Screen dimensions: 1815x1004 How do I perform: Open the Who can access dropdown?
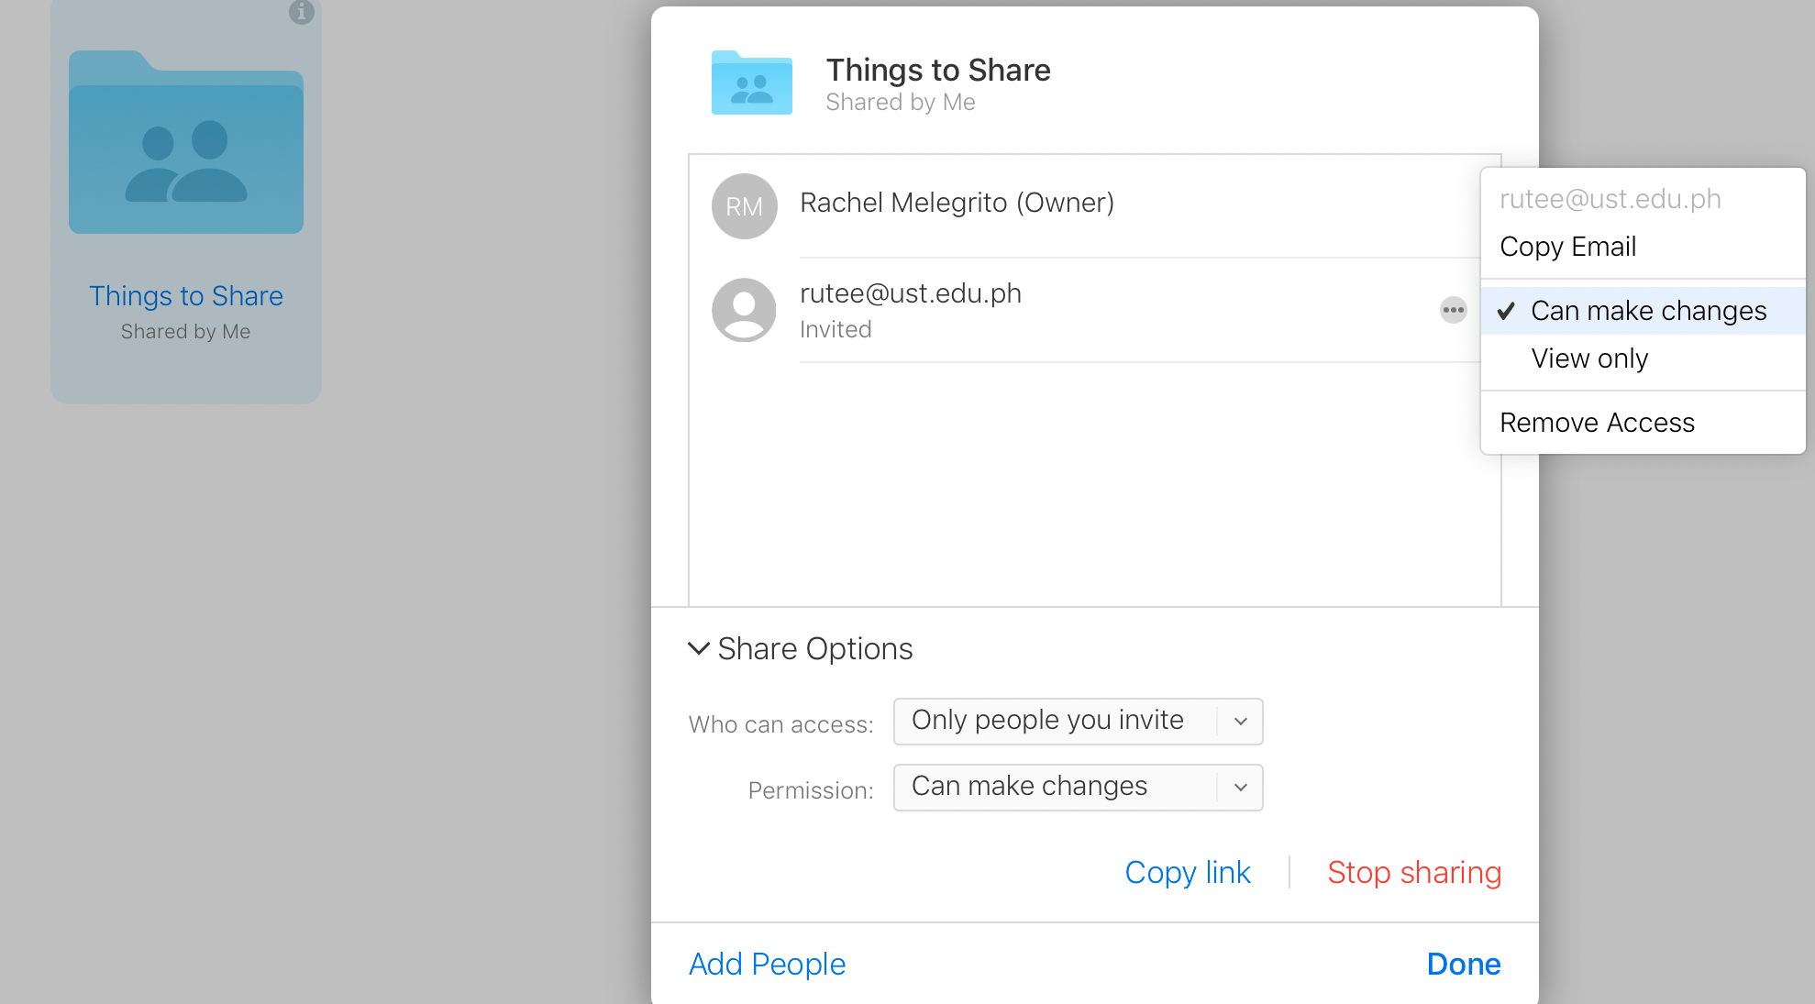coord(1078,722)
